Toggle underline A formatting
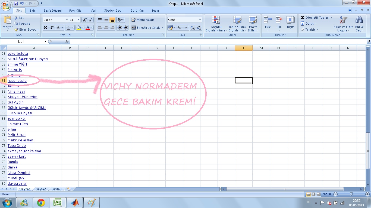 [x=58, y=28]
